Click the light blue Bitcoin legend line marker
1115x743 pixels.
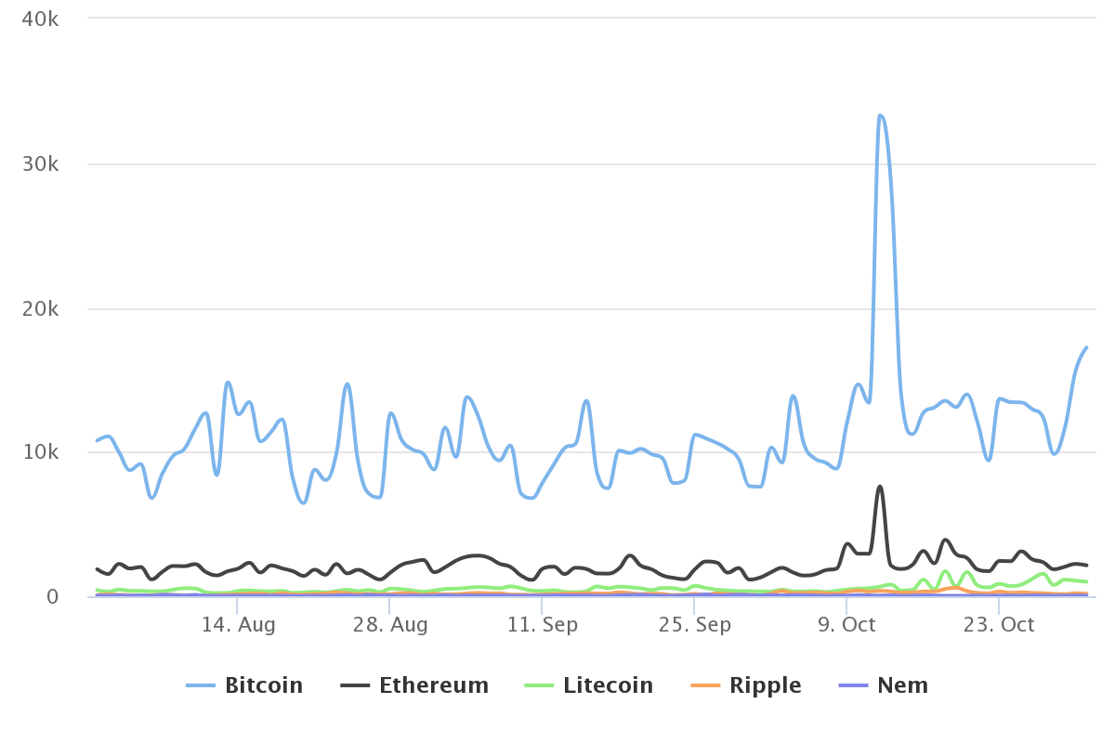(x=201, y=685)
